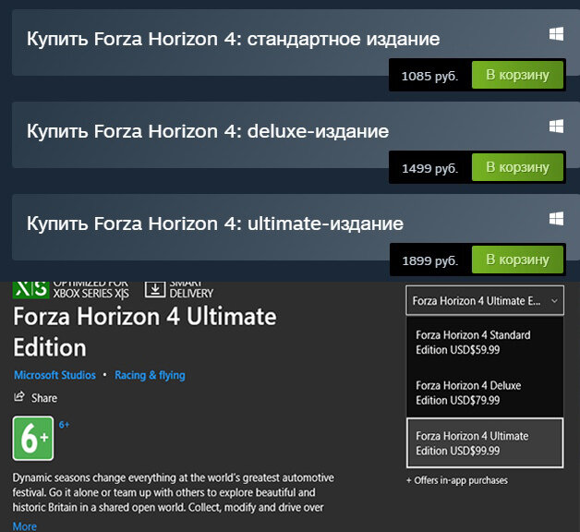Click the green 6+ age rating badge

[x=33, y=439]
